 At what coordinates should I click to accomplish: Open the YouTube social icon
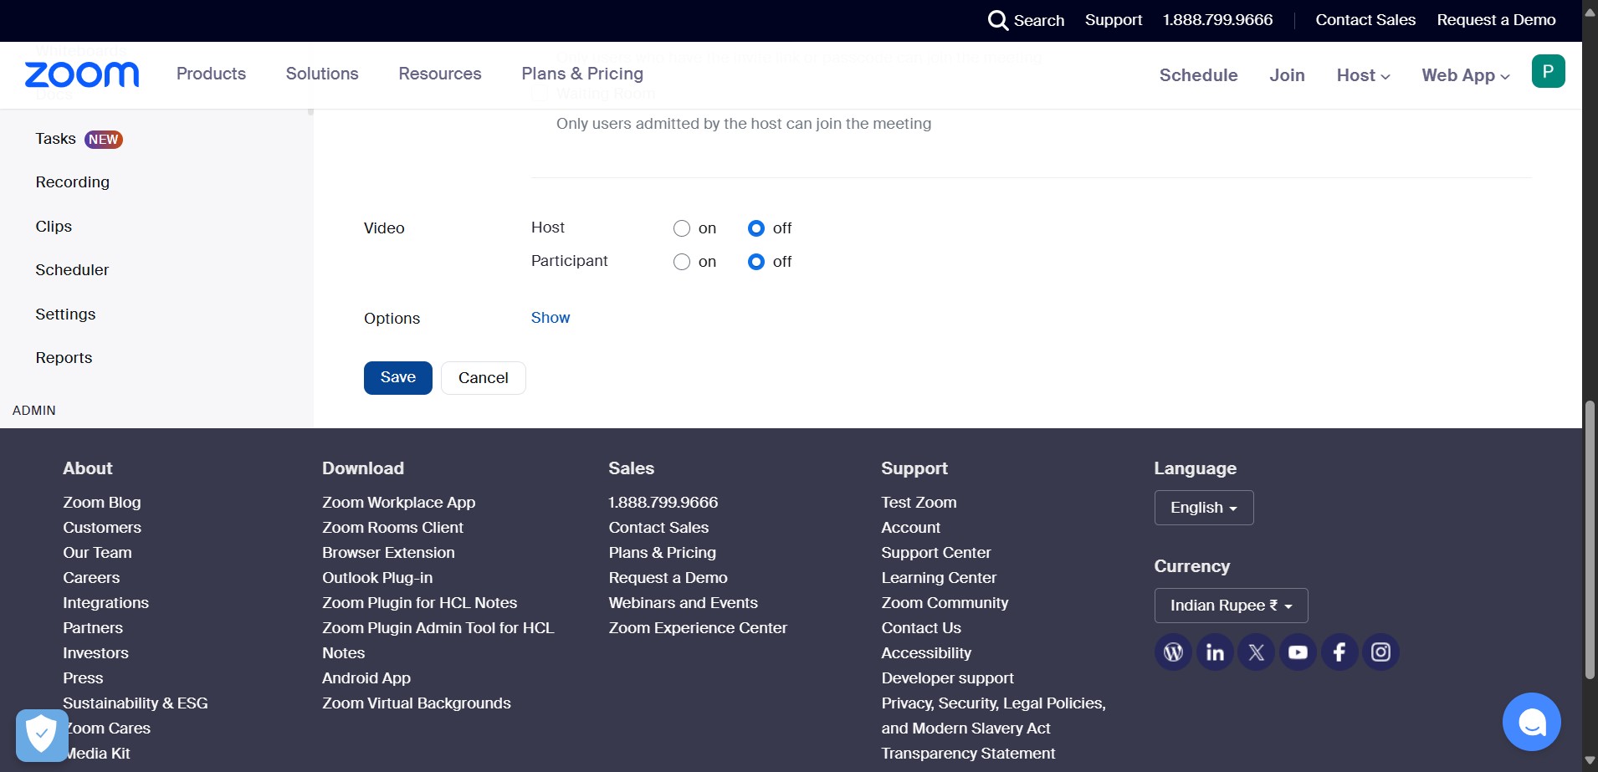1298,652
